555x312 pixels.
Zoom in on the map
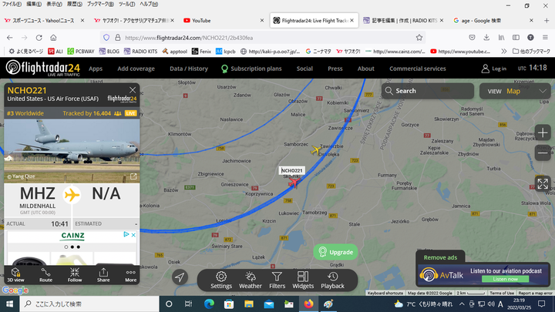(543, 133)
